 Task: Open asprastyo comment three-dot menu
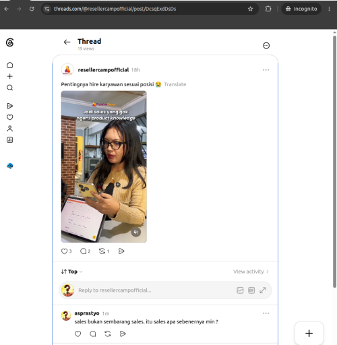[x=266, y=313]
